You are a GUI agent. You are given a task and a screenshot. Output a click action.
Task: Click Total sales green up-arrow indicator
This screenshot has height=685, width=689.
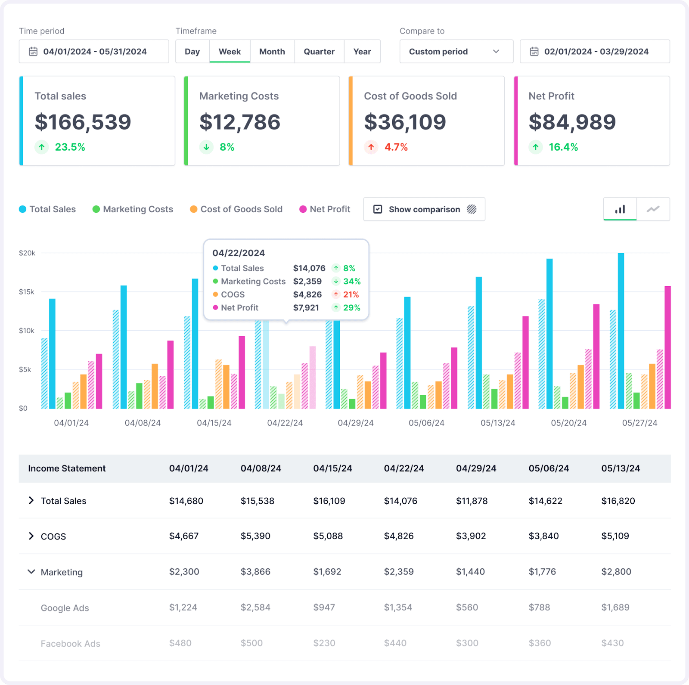pos(42,147)
